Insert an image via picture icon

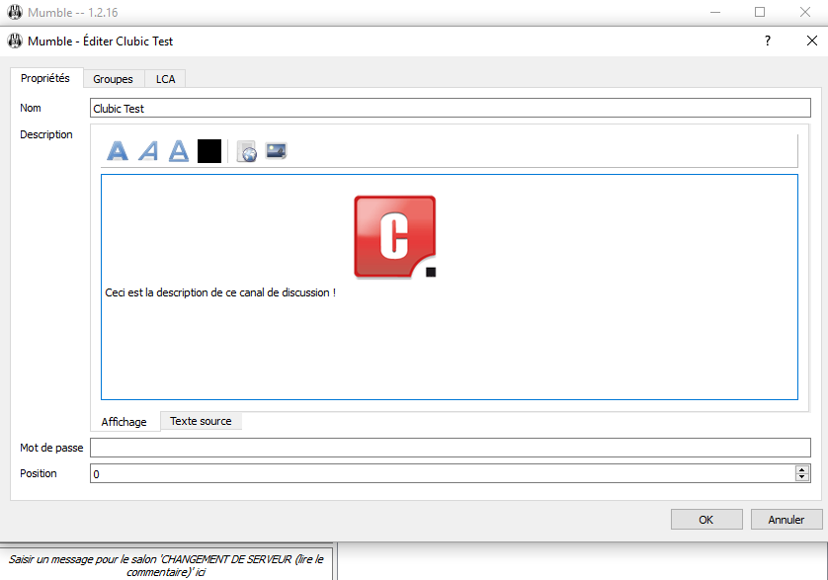277,151
